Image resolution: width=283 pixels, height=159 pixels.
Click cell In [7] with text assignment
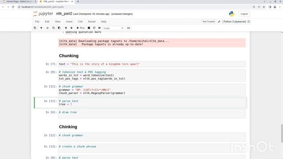152,64
